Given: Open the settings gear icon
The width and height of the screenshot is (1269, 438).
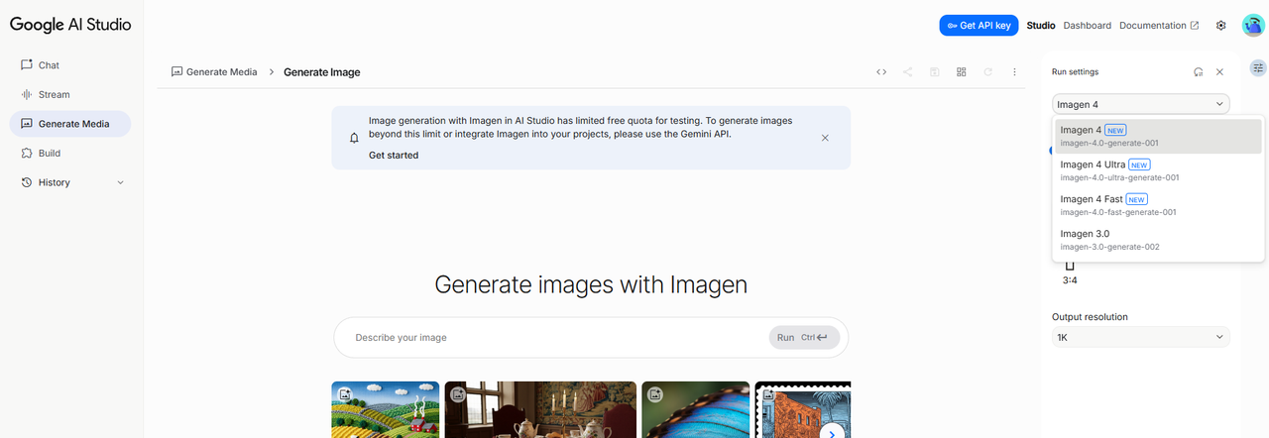Looking at the screenshot, I should pyautogui.click(x=1221, y=26).
